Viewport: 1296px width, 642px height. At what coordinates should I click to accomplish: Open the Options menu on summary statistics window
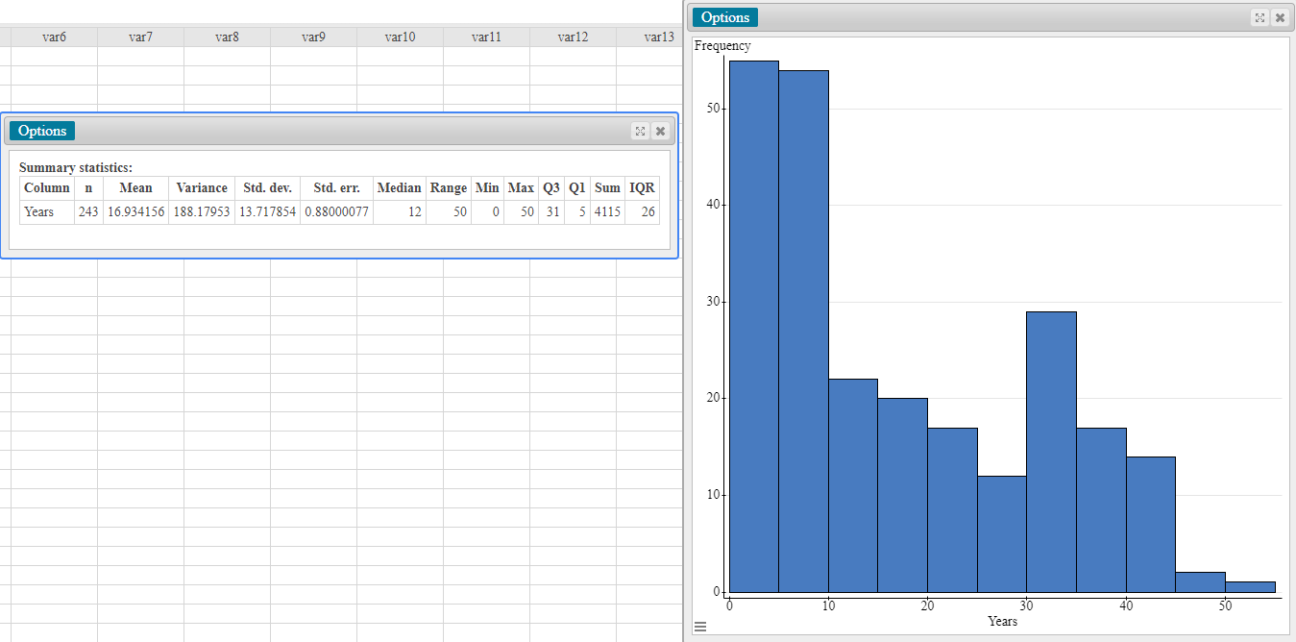pos(41,130)
